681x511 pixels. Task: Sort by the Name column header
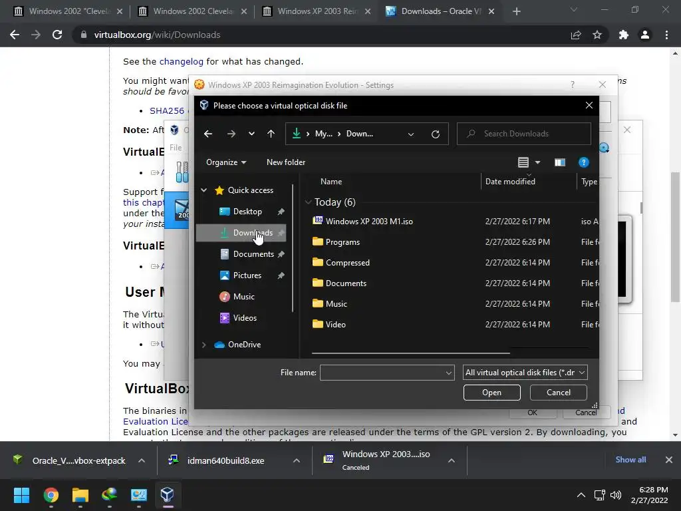pyautogui.click(x=331, y=182)
